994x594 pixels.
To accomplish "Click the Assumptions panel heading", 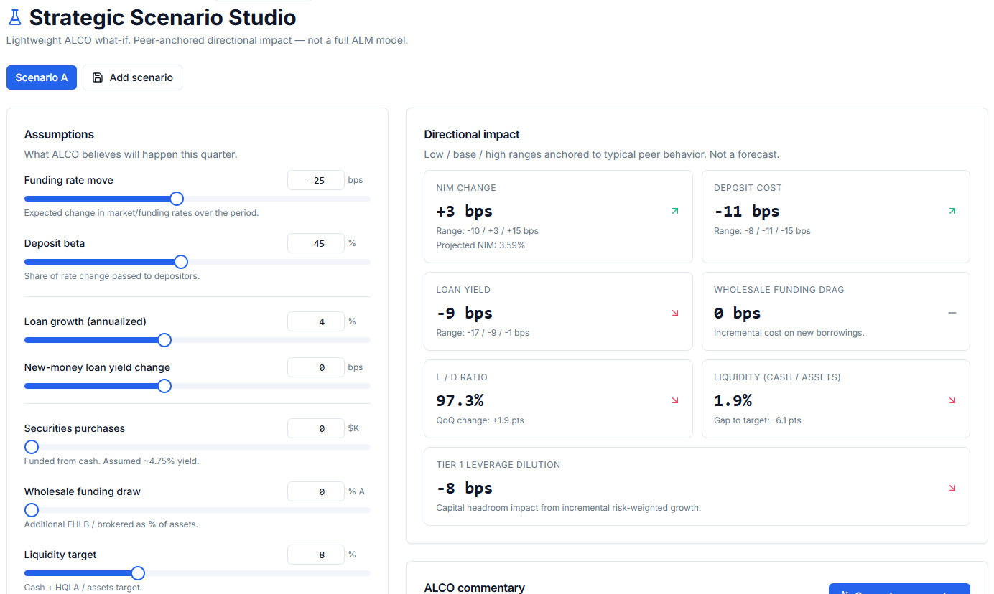I will point(59,134).
